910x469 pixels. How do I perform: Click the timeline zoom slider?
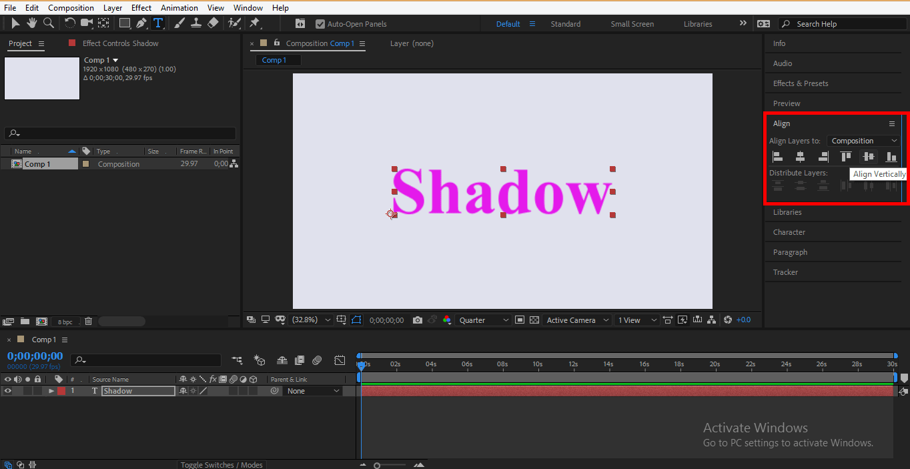(x=378, y=465)
